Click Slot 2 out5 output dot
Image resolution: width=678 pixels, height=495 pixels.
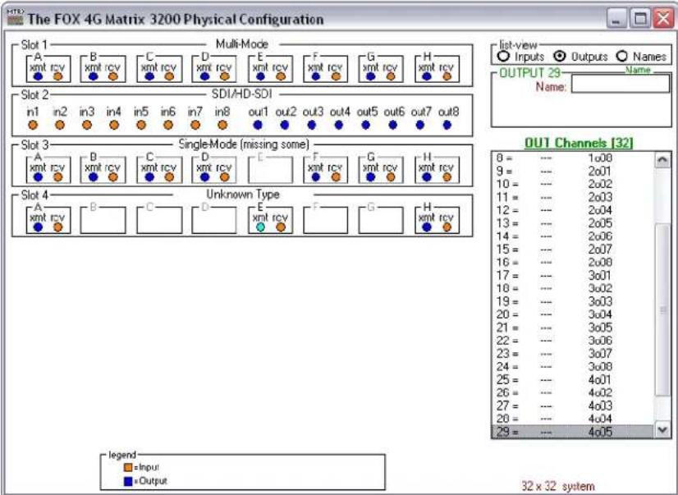click(366, 125)
